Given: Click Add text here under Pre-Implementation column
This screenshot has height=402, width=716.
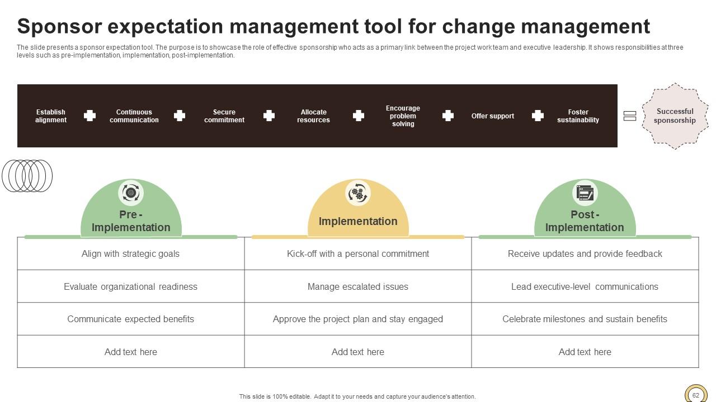Looking at the screenshot, I should [x=131, y=352].
